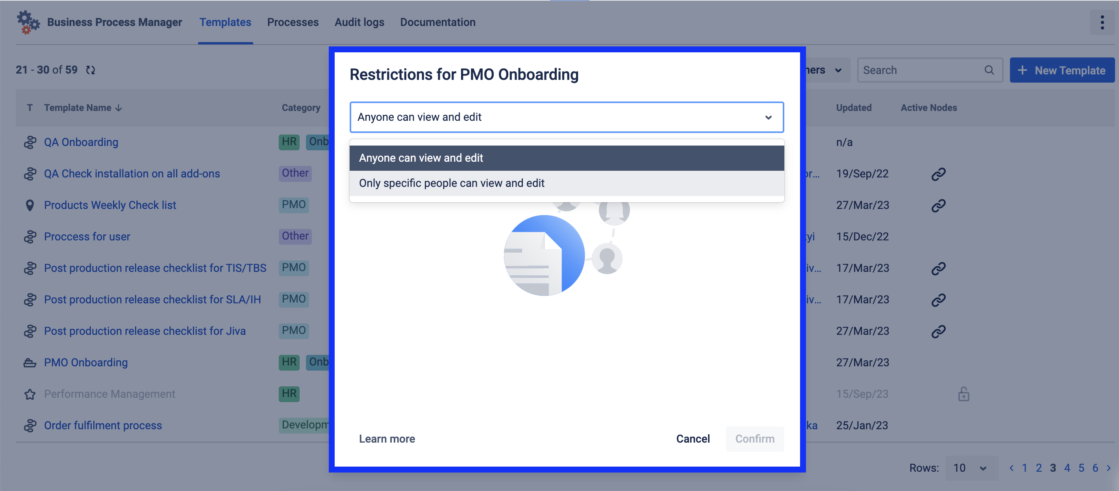
Task: Click the Cancel button in the dialog
Action: pos(693,438)
